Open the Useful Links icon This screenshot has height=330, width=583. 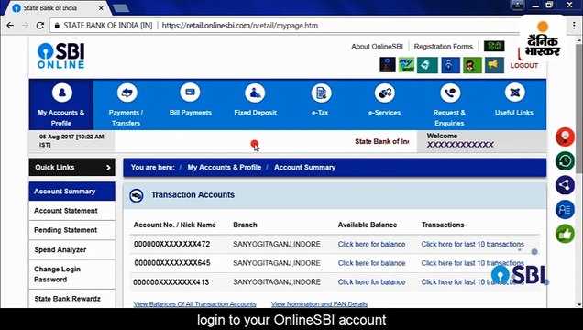(514, 93)
